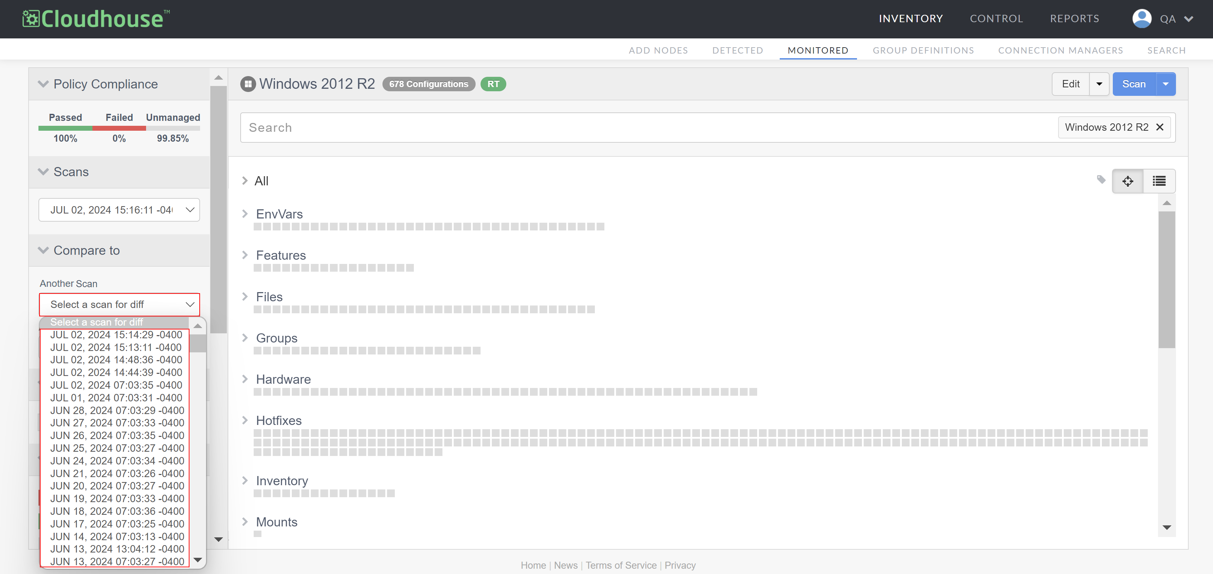Image resolution: width=1213 pixels, height=574 pixels.
Task: Switch to the crosshair visual view
Action: click(x=1127, y=181)
